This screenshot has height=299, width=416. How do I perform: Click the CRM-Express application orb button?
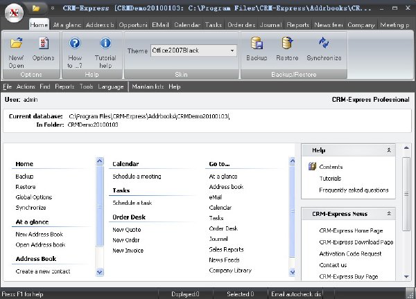14,12
